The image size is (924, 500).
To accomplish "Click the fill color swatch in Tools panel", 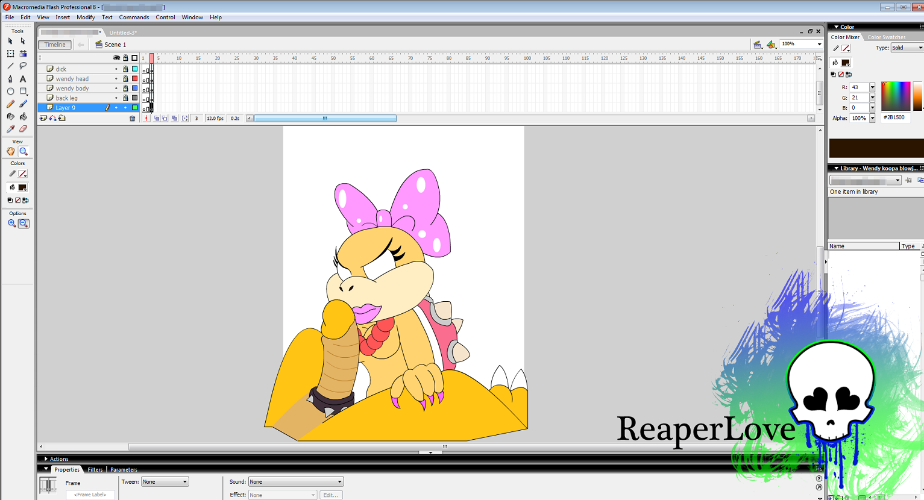I will click(22, 188).
